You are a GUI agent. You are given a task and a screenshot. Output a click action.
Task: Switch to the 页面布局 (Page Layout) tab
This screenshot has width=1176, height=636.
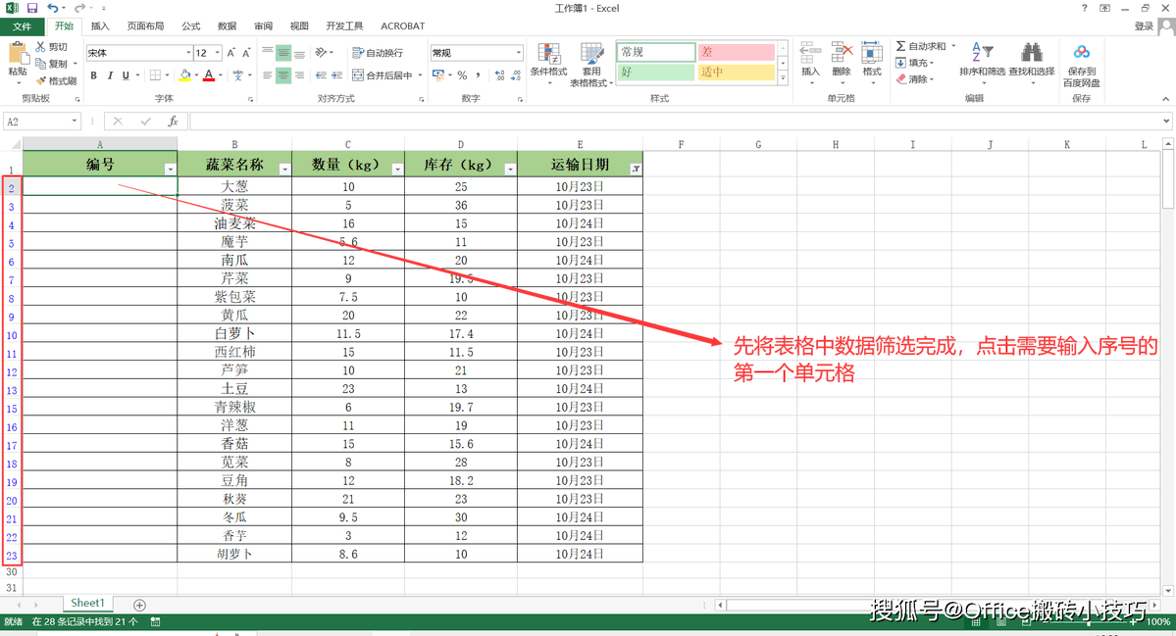[145, 26]
